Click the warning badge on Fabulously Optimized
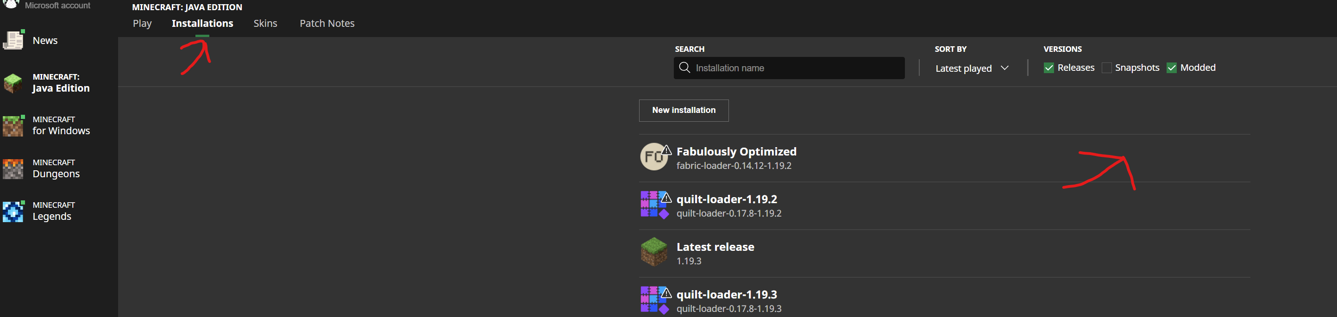This screenshot has height=317, width=1337. (666, 150)
